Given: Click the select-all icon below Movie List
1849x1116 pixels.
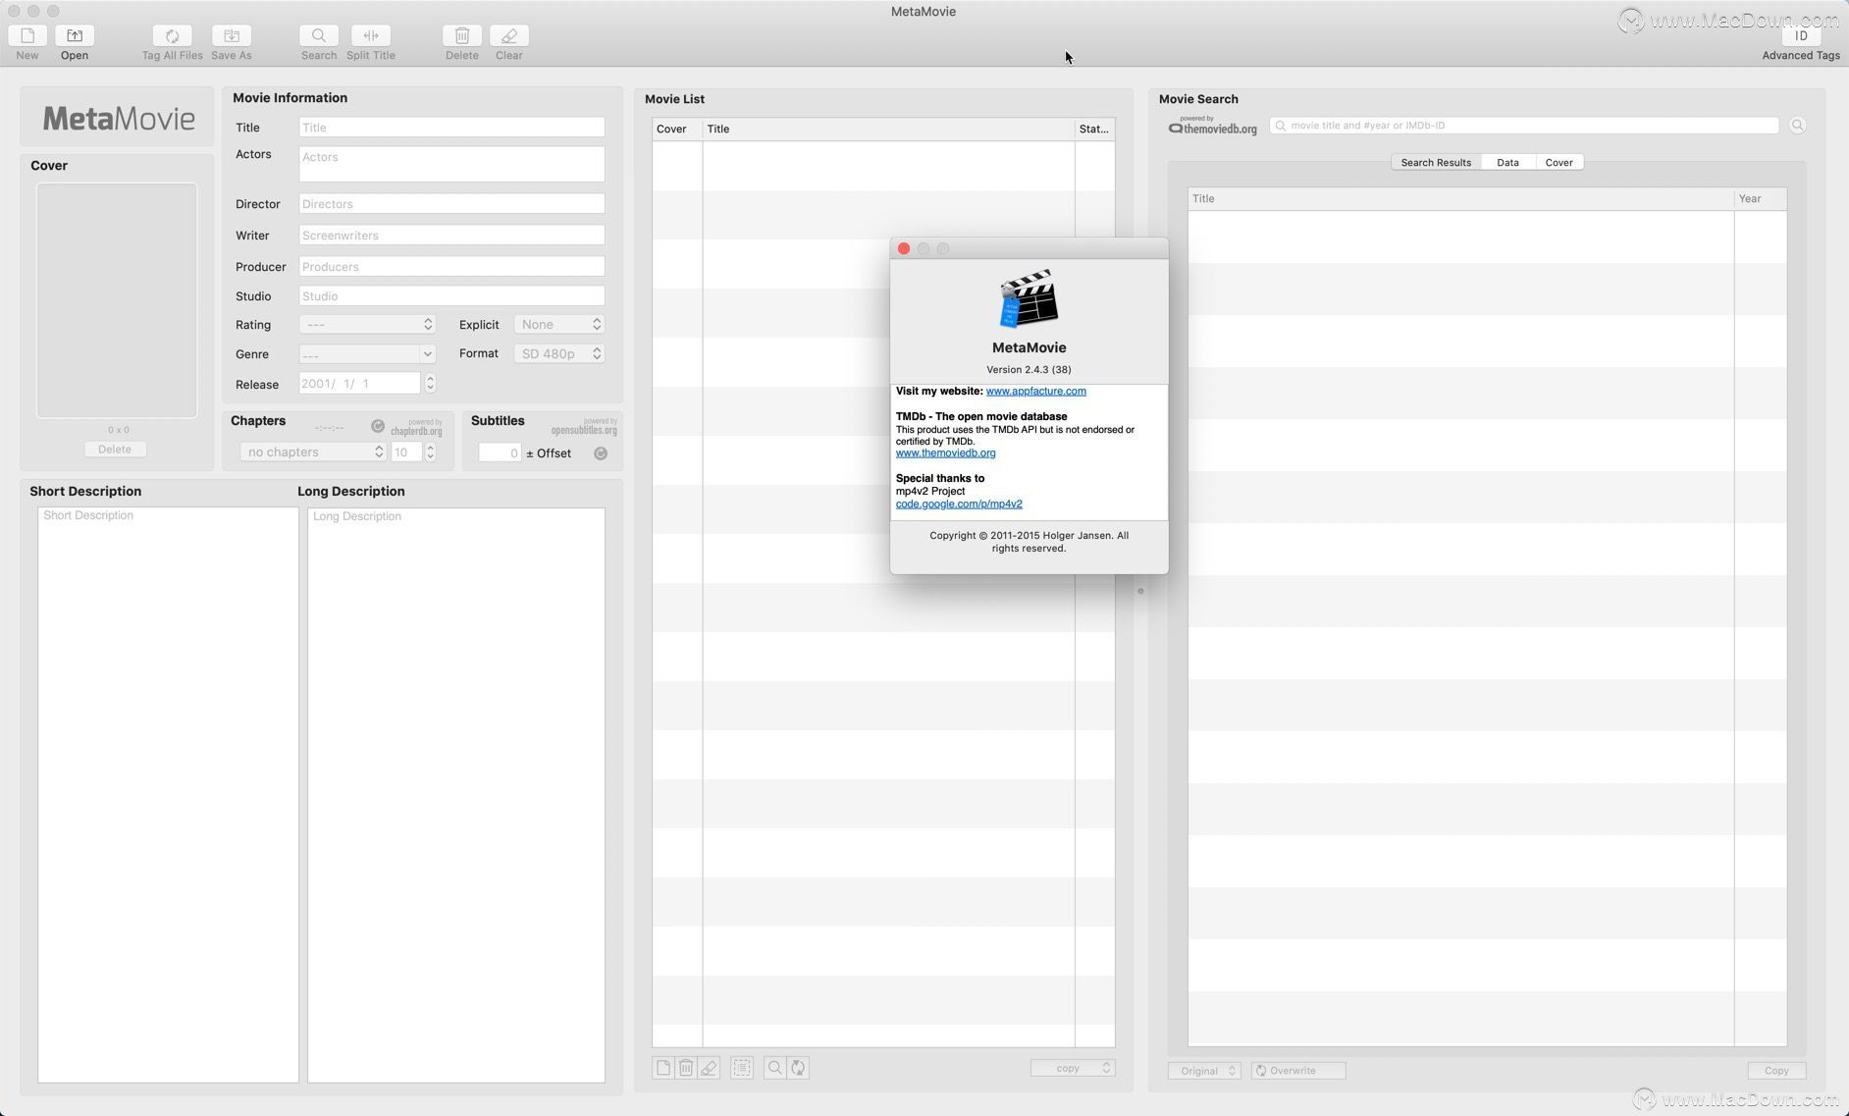Looking at the screenshot, I should click(x=742, y=1068).
